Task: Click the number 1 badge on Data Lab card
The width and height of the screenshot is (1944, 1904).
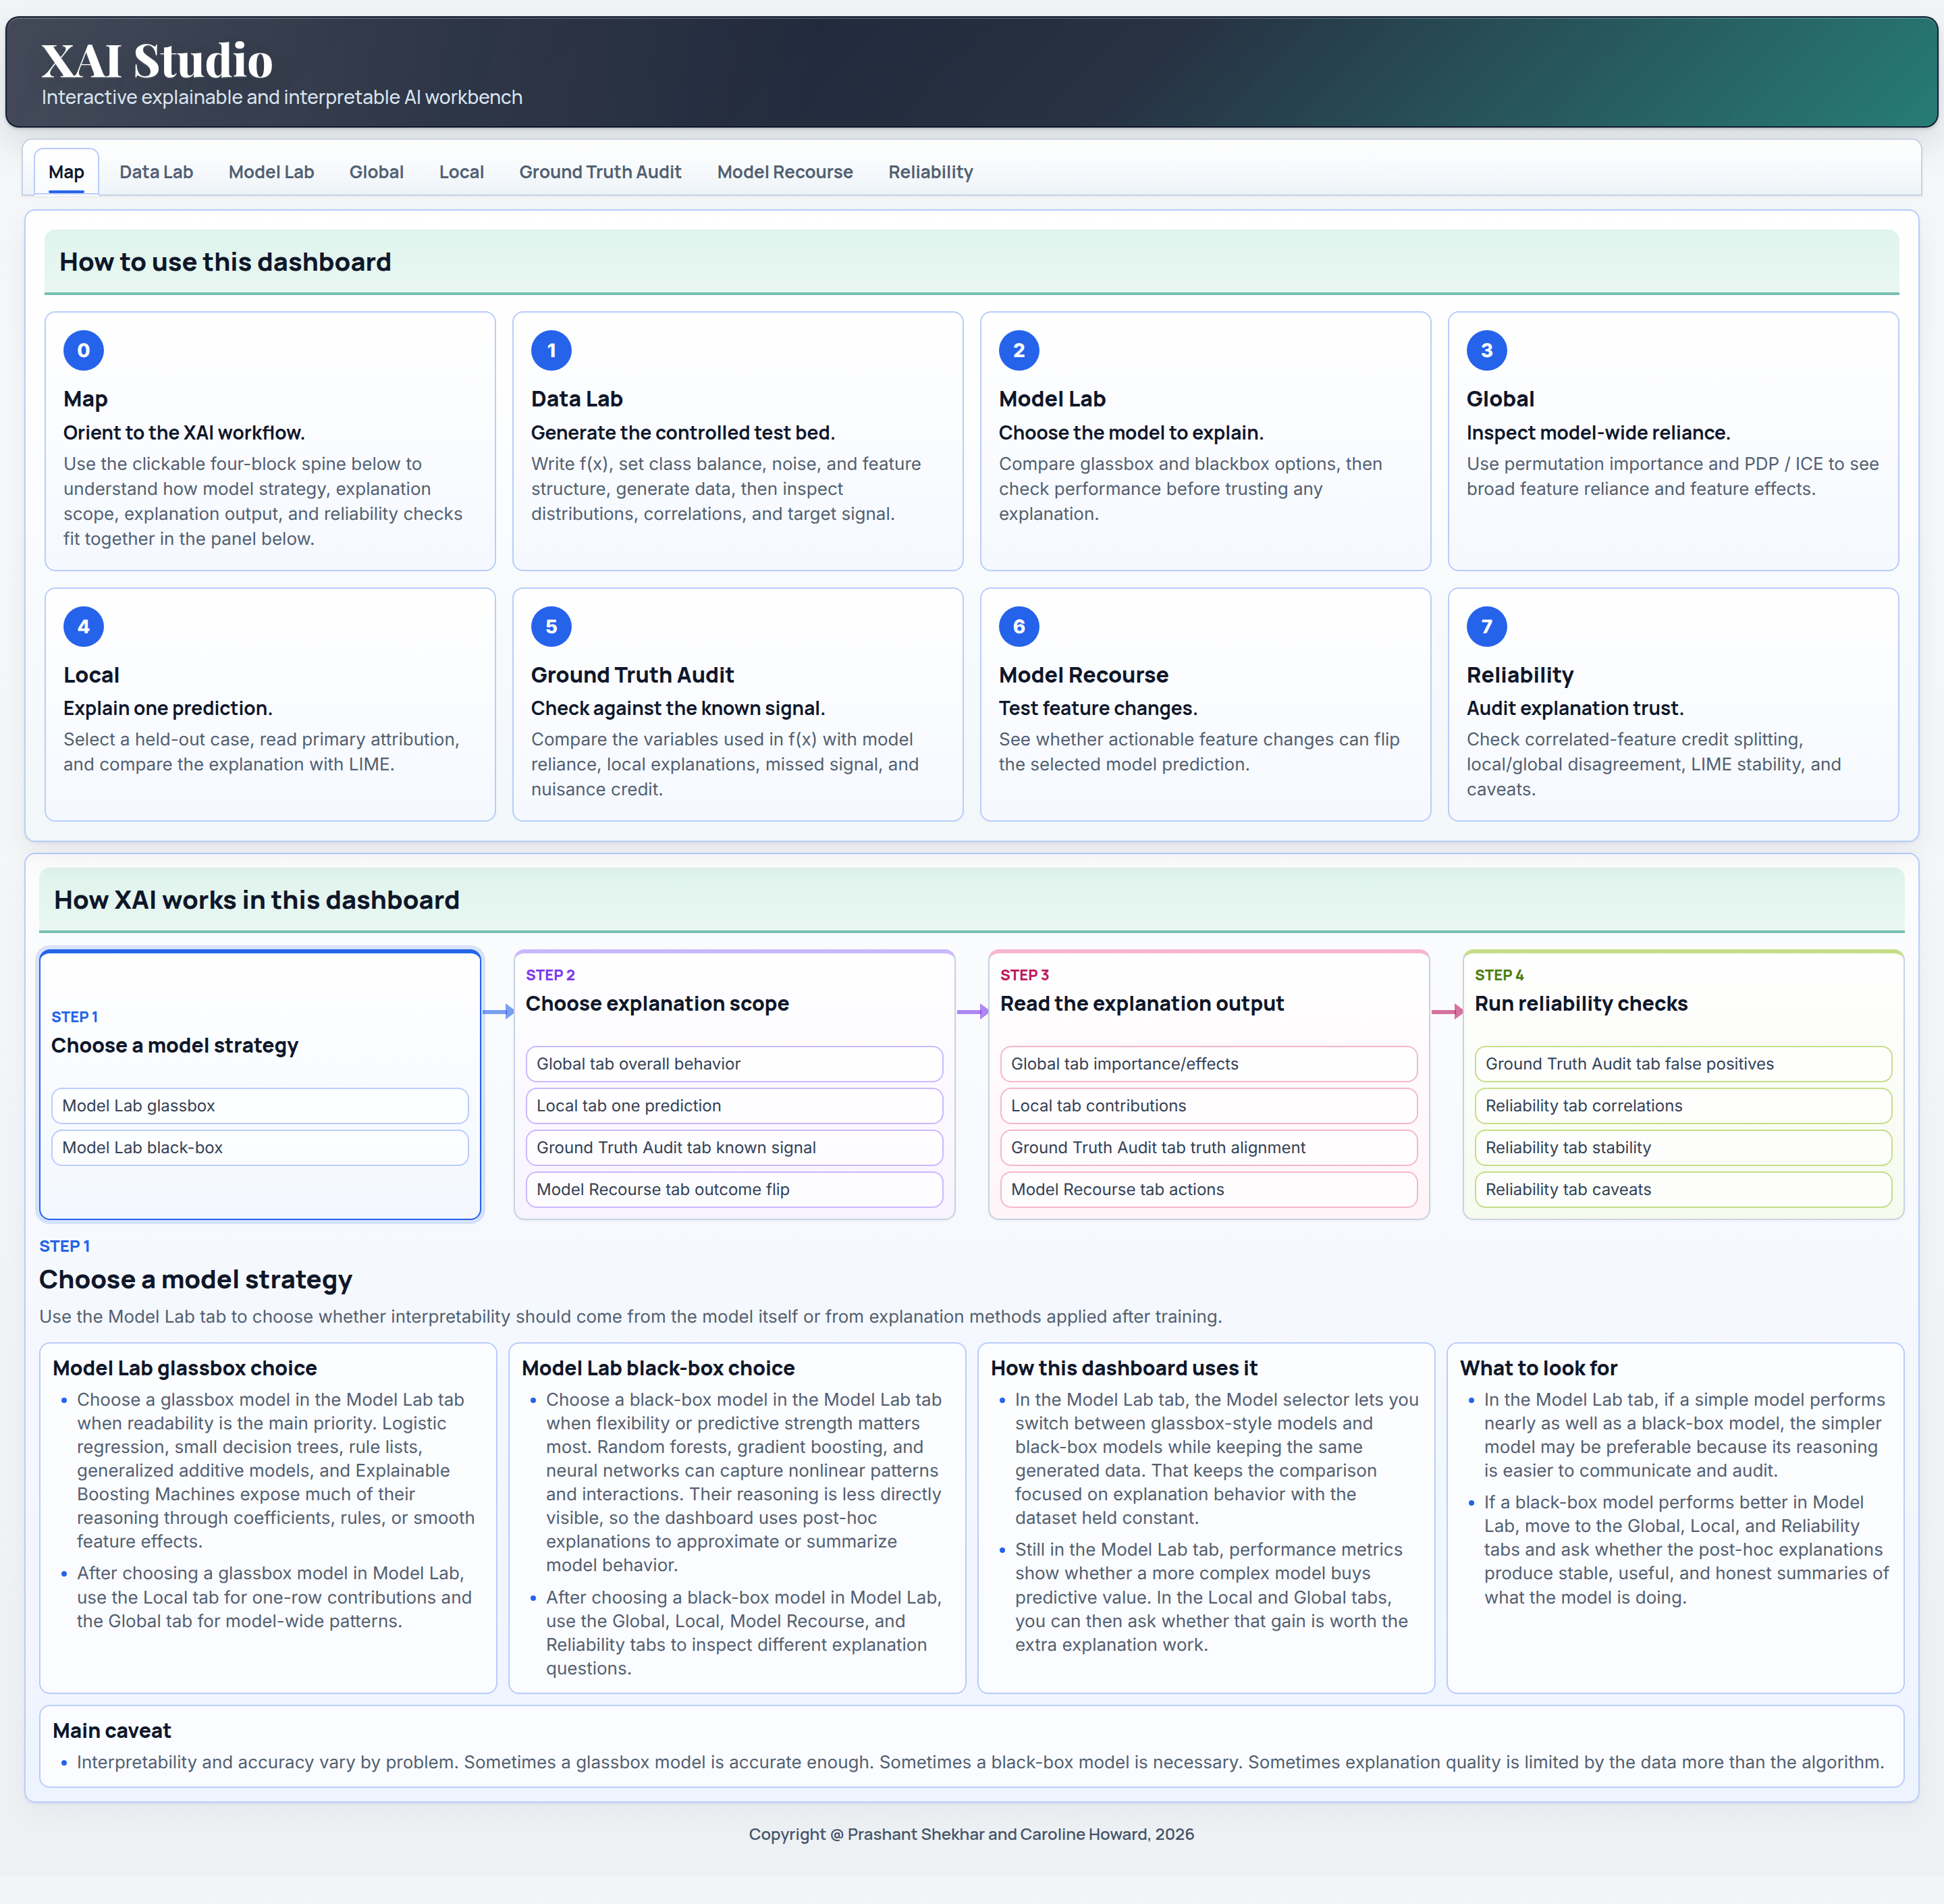Action: point(551,351)
